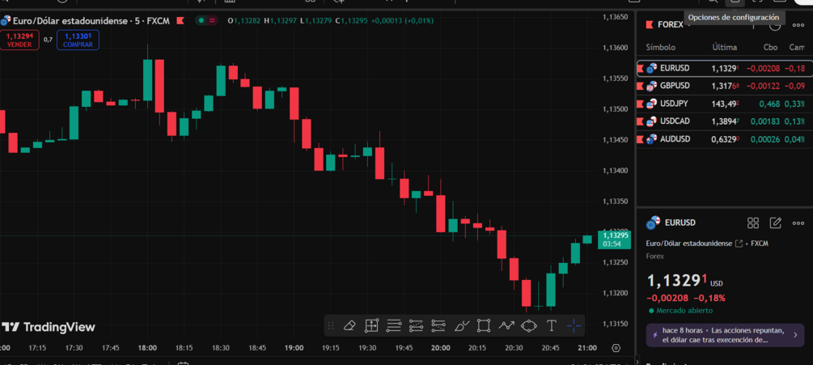Open the FXCM link in the details panel
Viewport: 813px width, 365px height.
[x=760, y=243]
